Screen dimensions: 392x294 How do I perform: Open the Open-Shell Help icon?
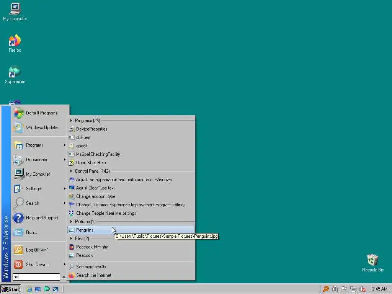tap(72, 163)
